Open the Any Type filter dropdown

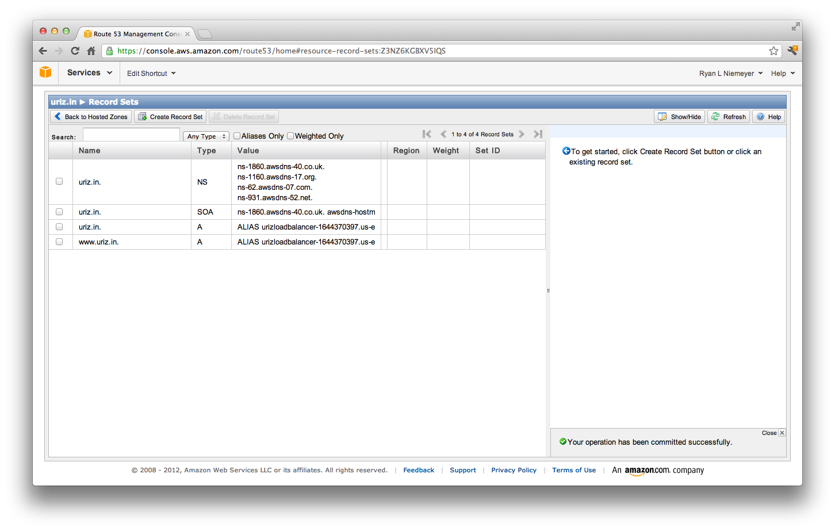click(206, 136)
